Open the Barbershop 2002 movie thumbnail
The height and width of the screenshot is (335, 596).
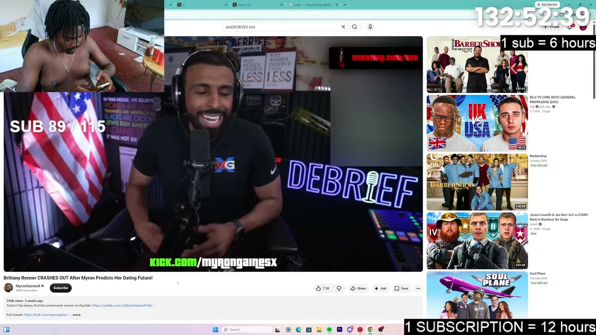[x=477, y=182]
